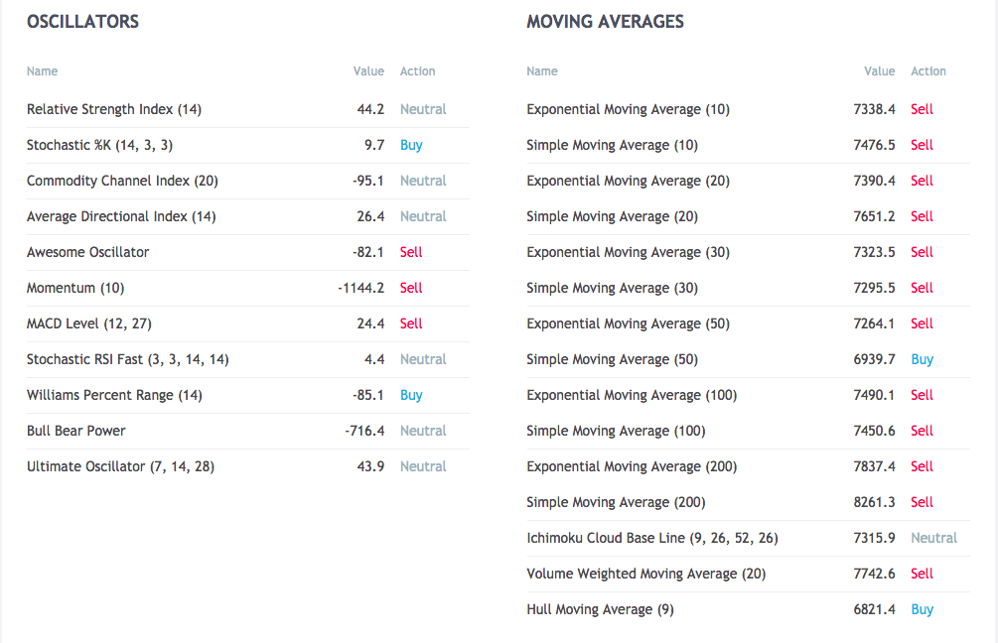Click the EMA (10) value 7338.4
998x643 pixels.
pos(874,109)
